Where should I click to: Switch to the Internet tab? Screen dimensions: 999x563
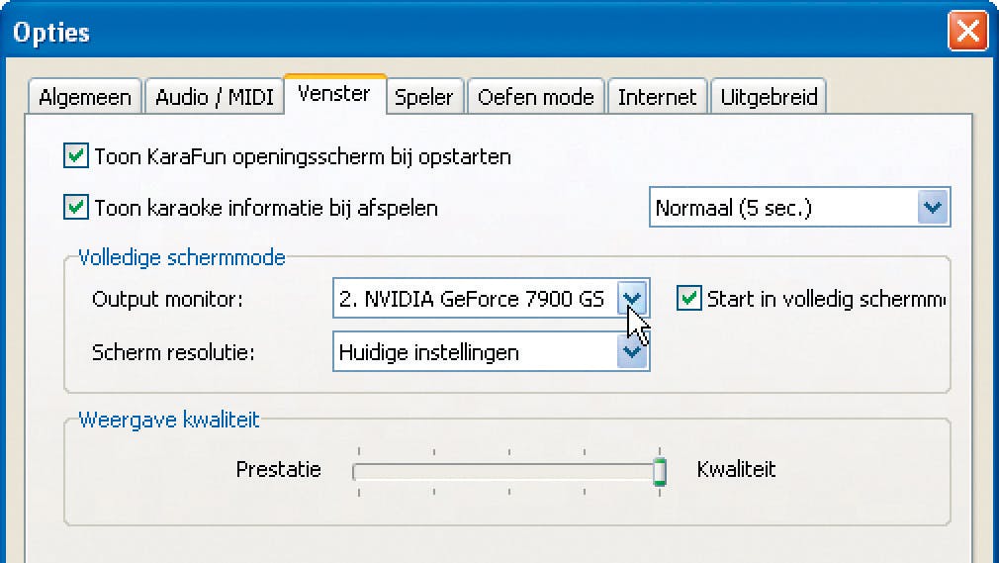tap(658, 97)
